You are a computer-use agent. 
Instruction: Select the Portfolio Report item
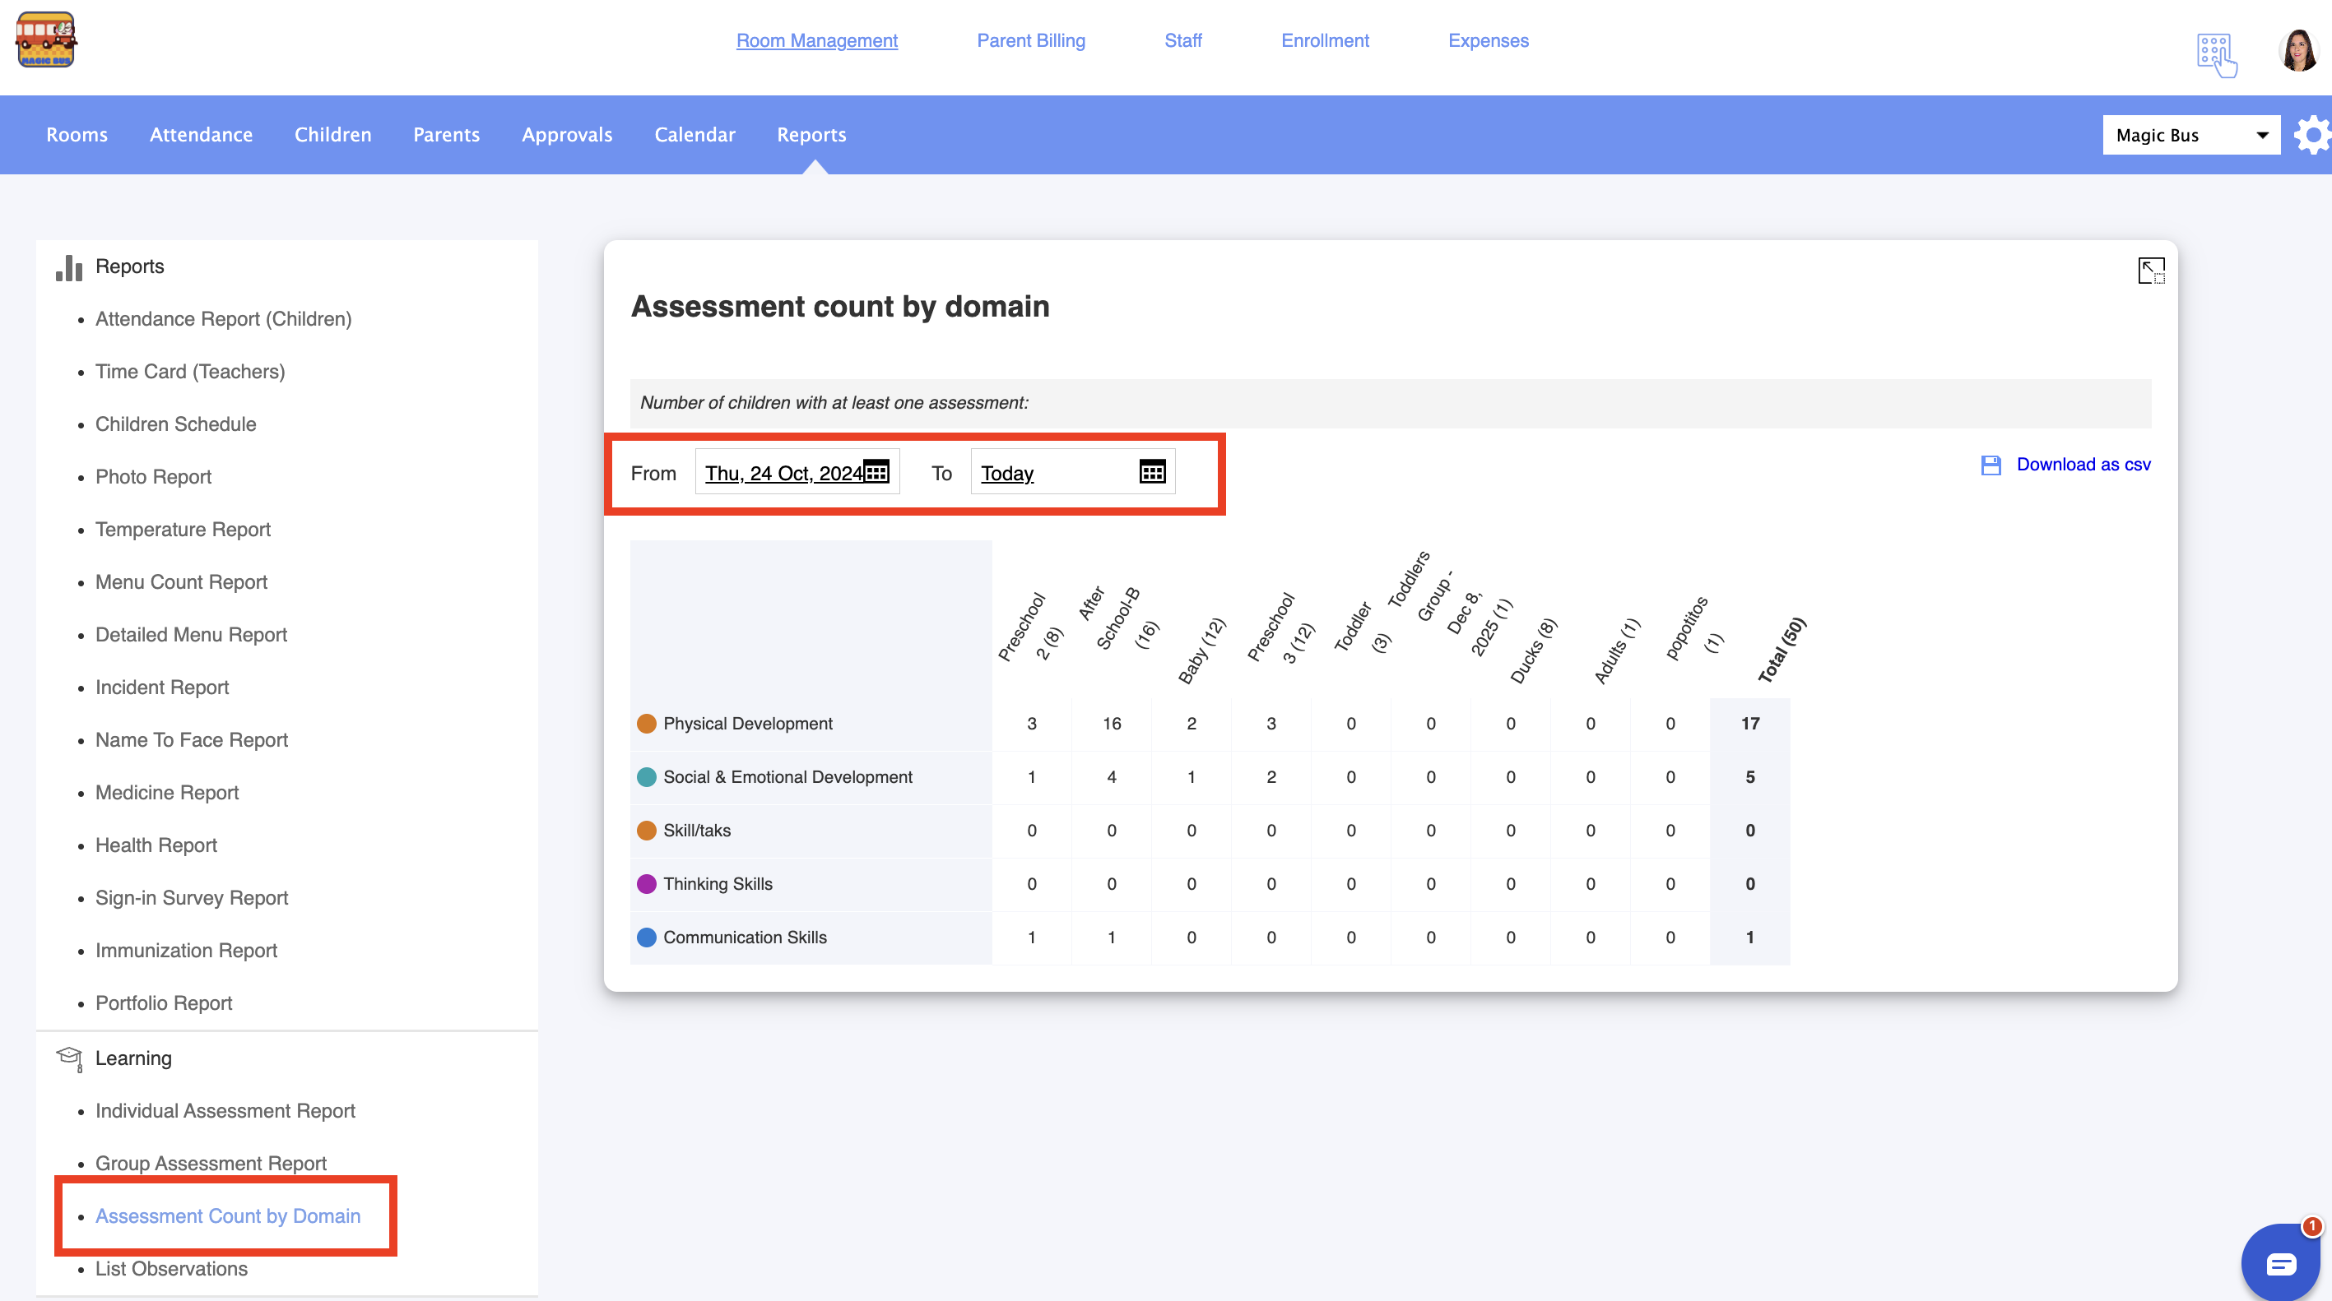pyautogui.click(x=164, y=1003)
